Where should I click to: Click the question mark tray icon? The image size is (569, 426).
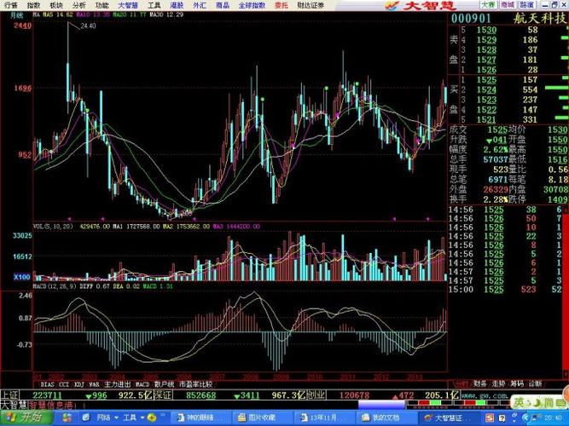click(x=502, y=418)
